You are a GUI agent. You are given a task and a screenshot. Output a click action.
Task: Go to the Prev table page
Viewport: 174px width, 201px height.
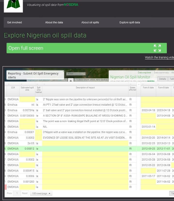pyautogui.click(x=9, y=193)
